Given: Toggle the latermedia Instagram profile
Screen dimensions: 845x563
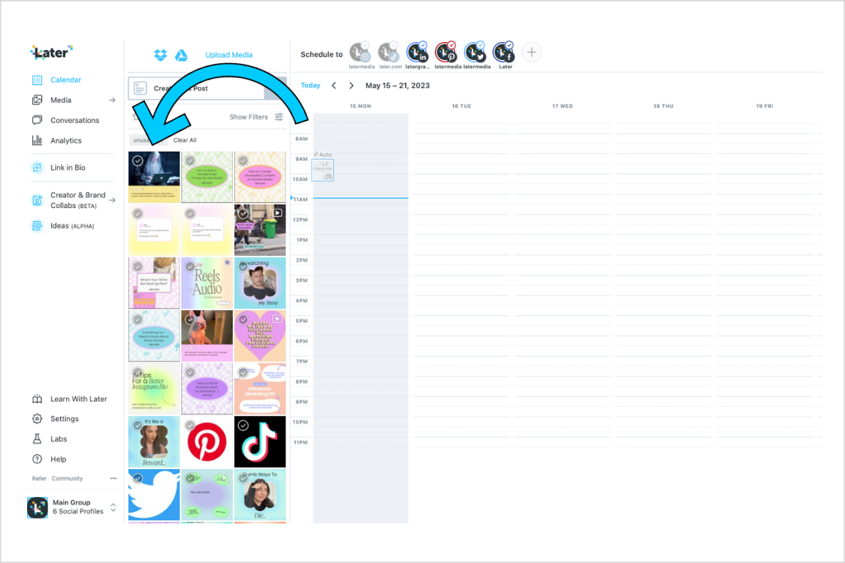Looking at the screenshot, I should pos(360,53).
